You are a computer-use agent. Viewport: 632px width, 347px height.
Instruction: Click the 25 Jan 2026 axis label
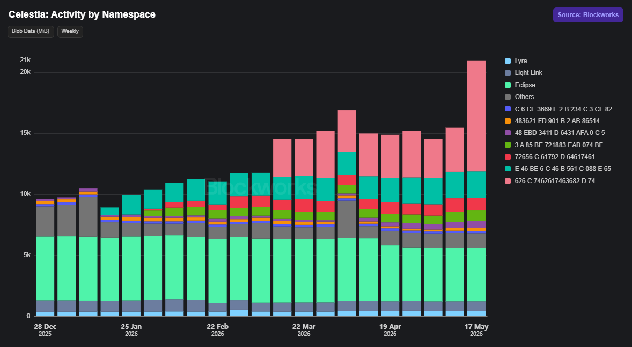131,330
